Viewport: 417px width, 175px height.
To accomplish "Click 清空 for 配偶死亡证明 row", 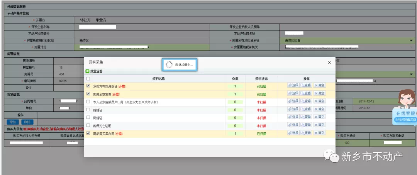I will [319, 125].
